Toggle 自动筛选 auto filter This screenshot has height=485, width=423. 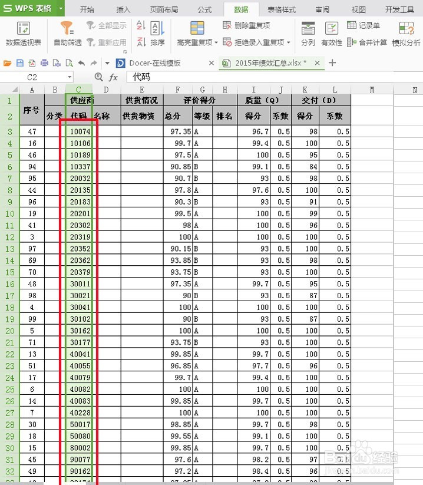coord(67,34)
